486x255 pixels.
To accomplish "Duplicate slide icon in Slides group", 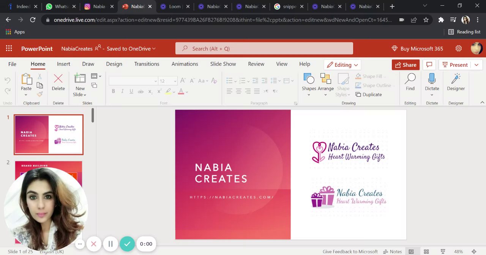I will pyautogui.click(x=94, y=85).
